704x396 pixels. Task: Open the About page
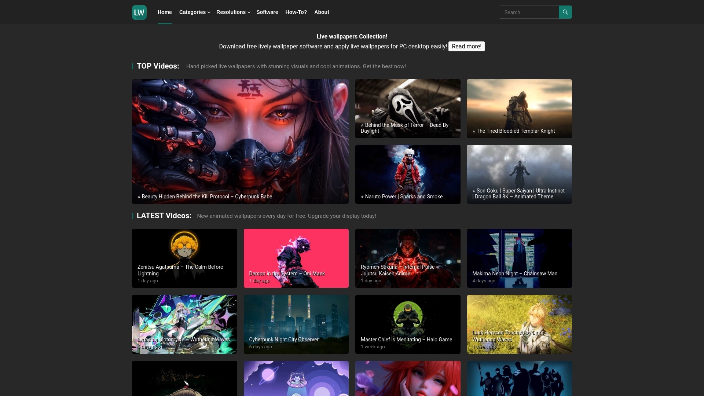click(322, 12)
